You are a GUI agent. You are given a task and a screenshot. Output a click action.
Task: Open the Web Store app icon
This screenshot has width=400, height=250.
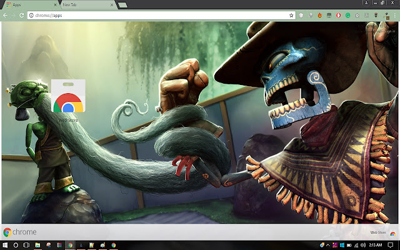[x=68, y=96]
